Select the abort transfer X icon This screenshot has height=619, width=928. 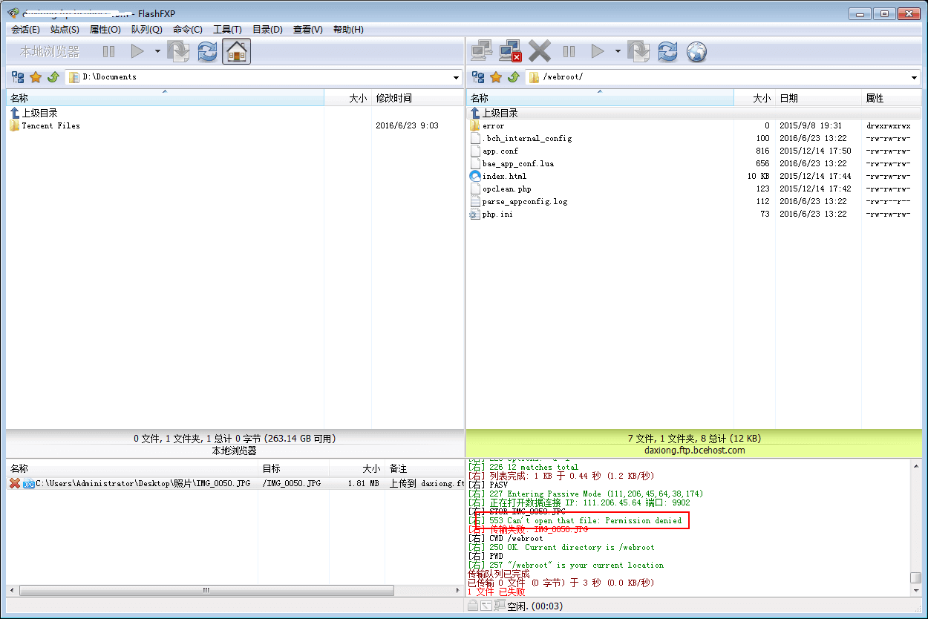pos(540,50)
